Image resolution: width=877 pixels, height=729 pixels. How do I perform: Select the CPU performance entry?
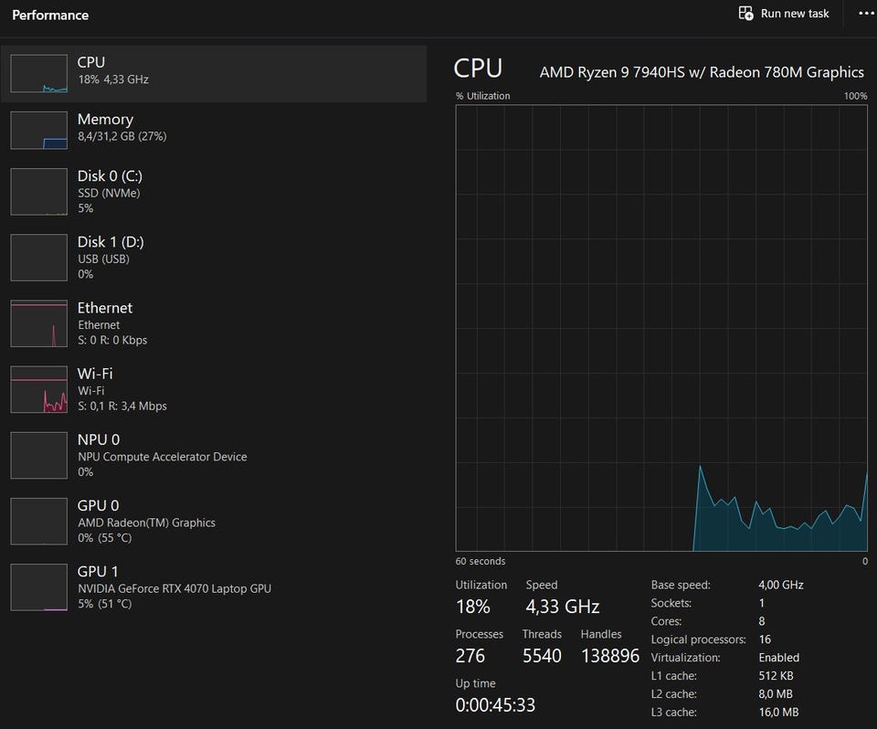pos(214,73)
